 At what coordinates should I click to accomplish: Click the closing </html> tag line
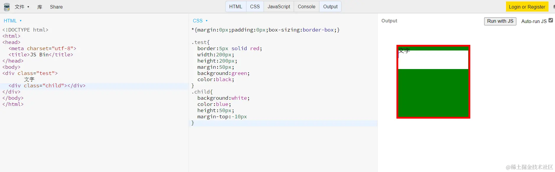(x=13, y=104)
